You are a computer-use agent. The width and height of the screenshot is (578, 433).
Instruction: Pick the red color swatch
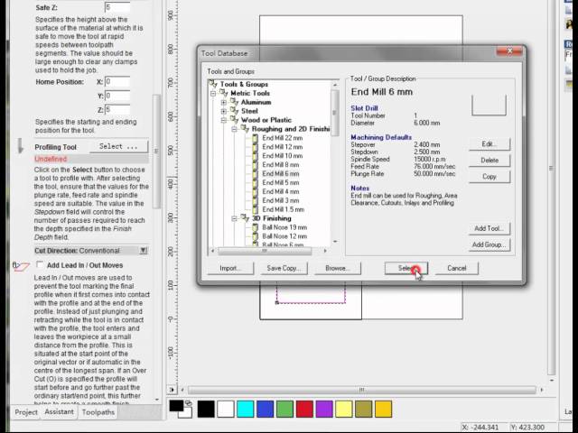point(304,409)
